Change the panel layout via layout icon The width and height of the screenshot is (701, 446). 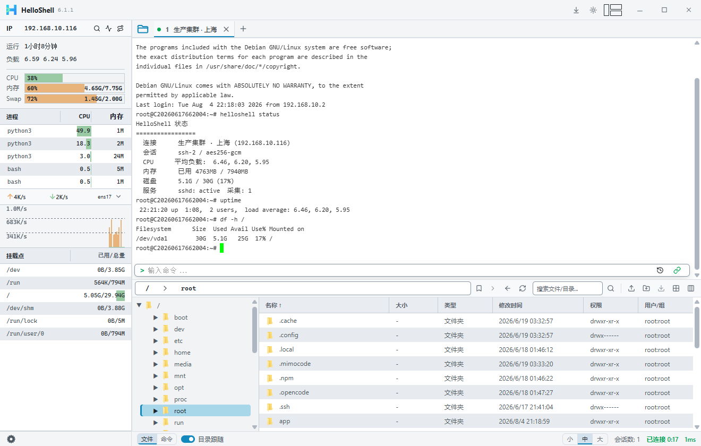tap(613, 10)
